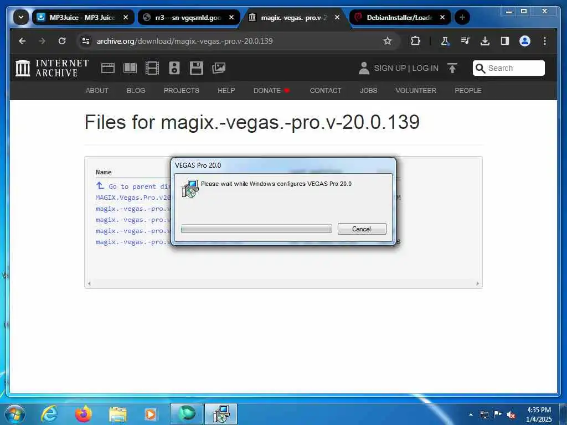Close the DebianInstaller tab
Viewport: 567px width, 425px height.
click(x=442, y=17)
